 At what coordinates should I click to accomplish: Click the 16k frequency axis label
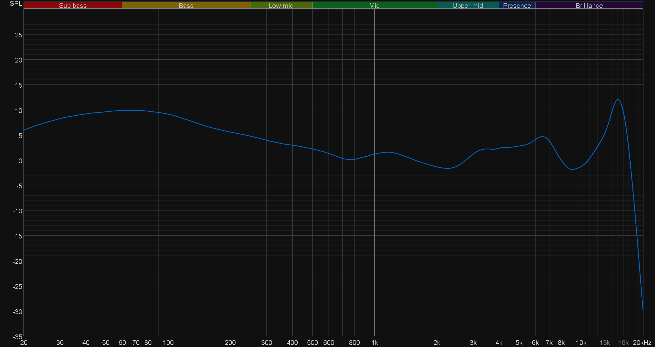pos(623,343)
